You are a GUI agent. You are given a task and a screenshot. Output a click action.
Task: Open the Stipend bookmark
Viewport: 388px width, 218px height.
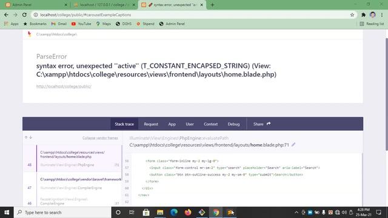click(145, 24)
